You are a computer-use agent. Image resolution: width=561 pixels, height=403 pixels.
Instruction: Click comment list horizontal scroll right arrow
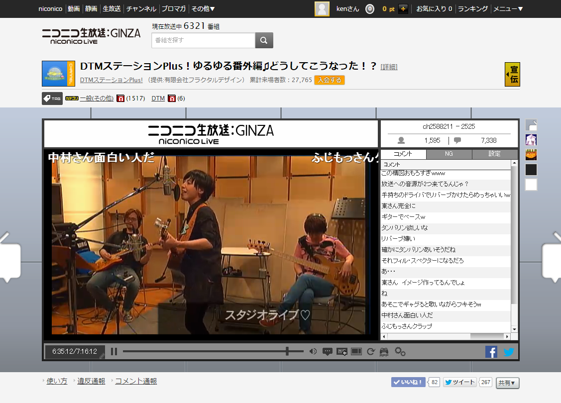coord(507,336)
